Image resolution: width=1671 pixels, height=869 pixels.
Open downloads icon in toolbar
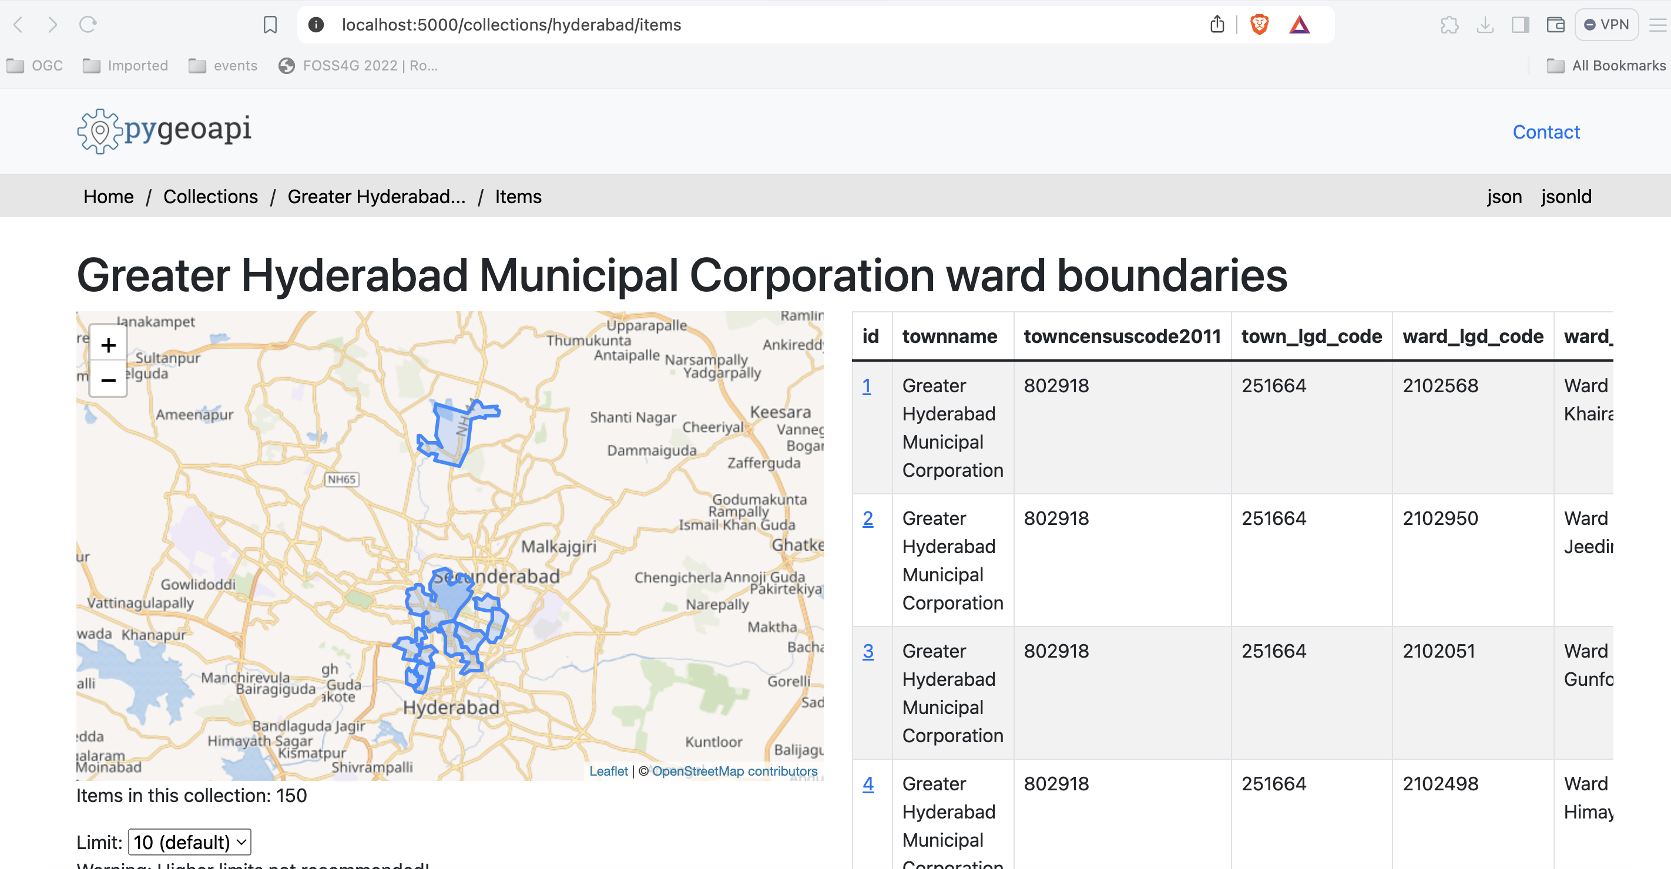tap(1485, 25)
